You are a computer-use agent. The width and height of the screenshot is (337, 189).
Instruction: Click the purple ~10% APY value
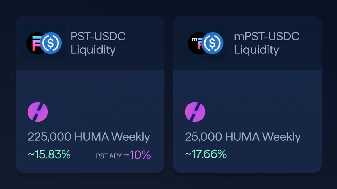pyautogui.click(x=137, y=155)
